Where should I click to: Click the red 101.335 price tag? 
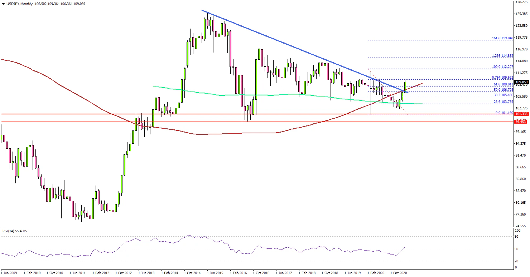tap(521, 114)
